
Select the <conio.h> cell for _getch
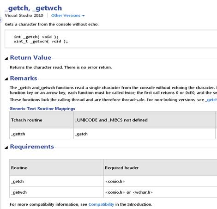point(160,181)
